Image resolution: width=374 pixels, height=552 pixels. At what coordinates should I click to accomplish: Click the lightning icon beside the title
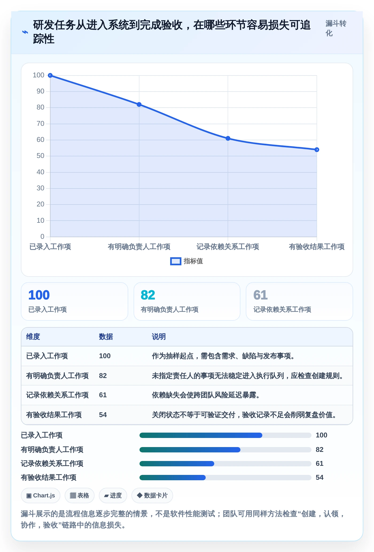tap(25, 32)
